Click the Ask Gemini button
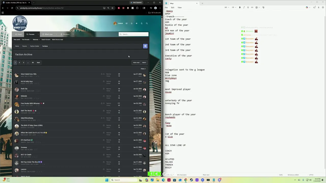 click(136, 3)
